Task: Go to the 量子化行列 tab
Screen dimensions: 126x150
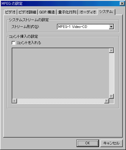Action: click(67, 12)
